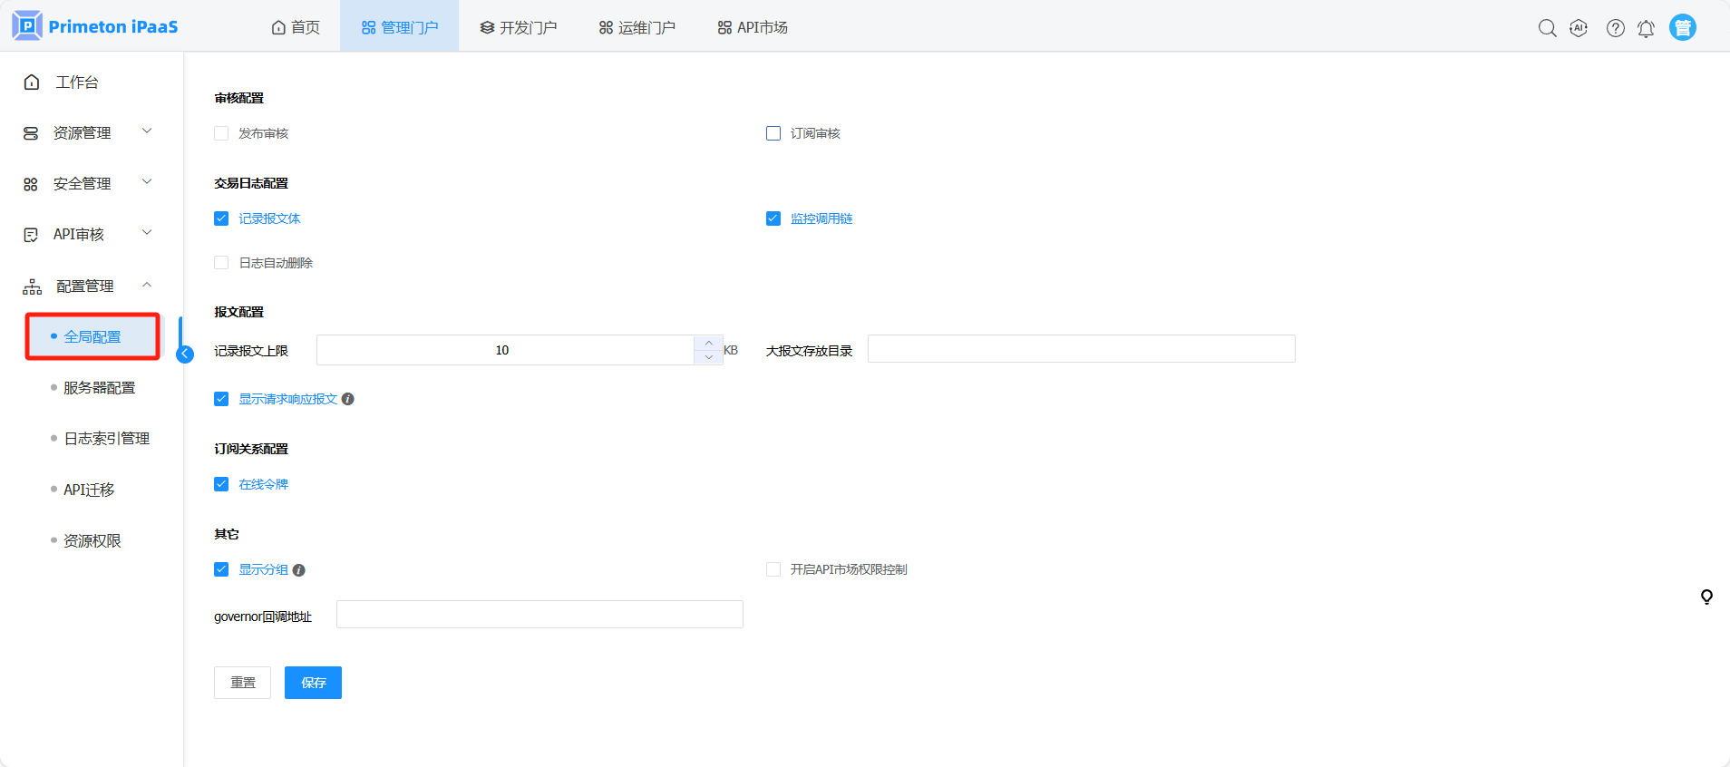
Task: Click the 重置 button
Action: click(242, 683)
